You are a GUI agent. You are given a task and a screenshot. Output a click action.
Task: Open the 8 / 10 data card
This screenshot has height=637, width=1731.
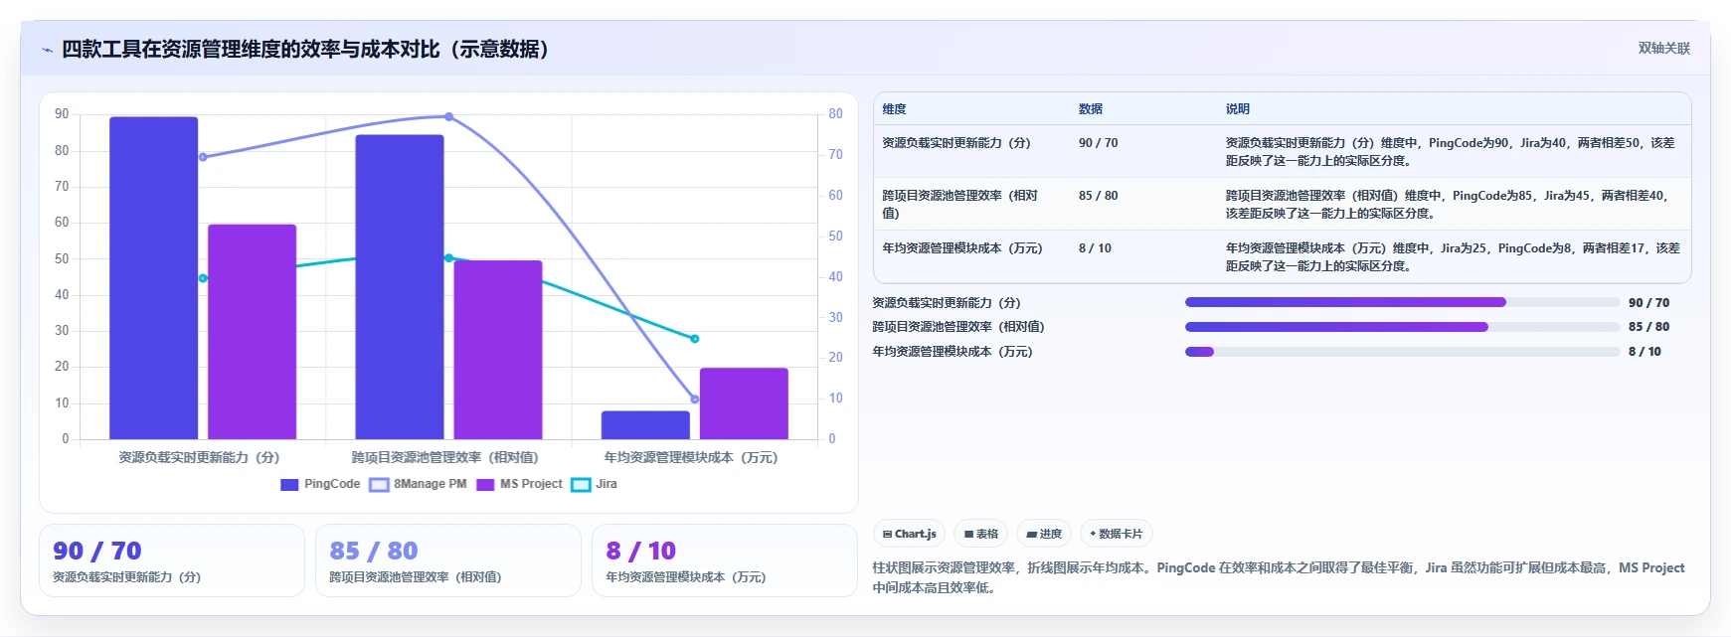point(725,560)
